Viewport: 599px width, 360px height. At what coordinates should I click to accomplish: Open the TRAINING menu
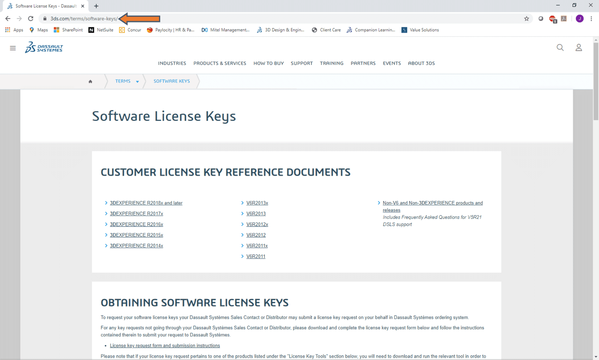(331, 63)
